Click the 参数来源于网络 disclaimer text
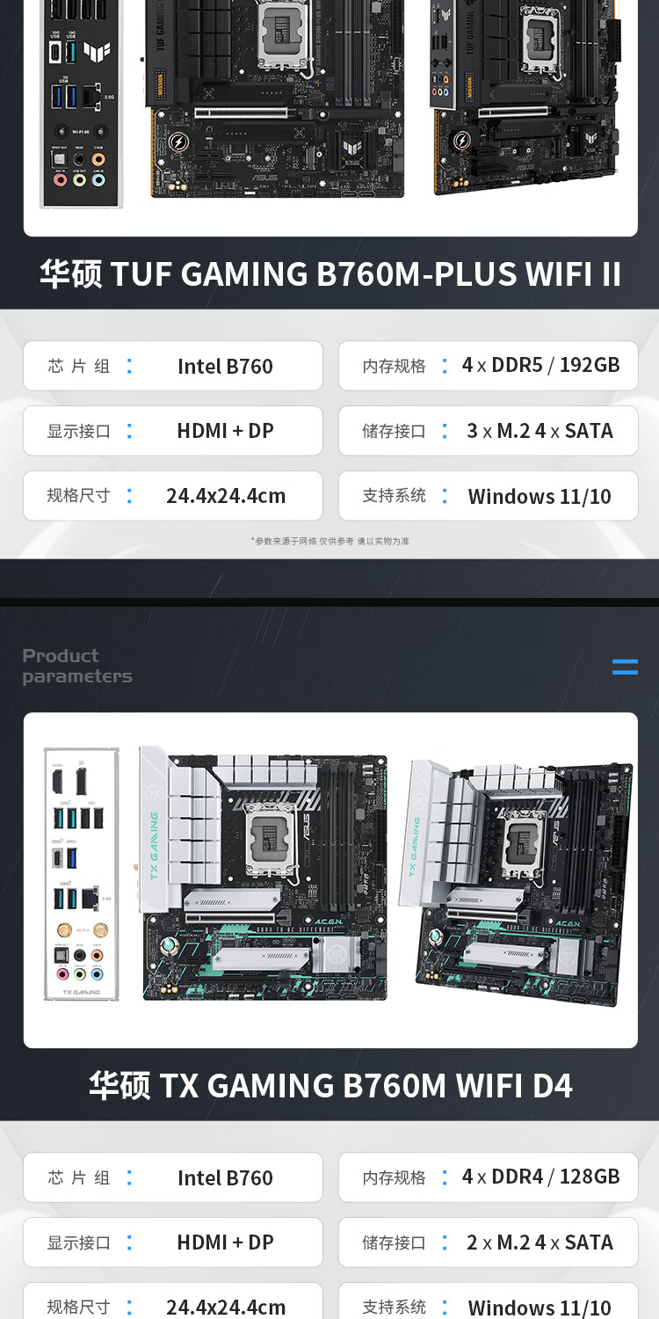This screenshot has height=1319, width=659. coord(330,541)
